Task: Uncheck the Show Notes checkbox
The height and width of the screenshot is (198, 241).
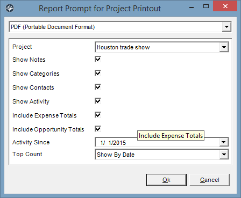Action: 98,59
